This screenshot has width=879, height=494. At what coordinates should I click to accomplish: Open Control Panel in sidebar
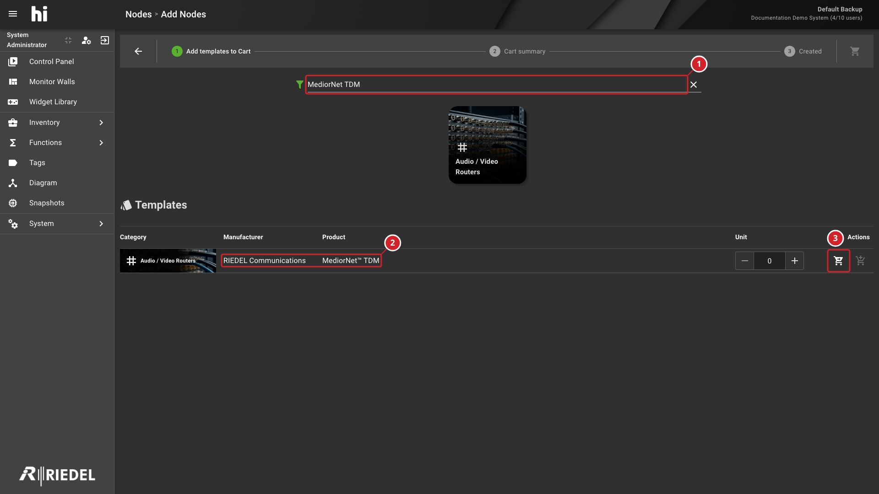tap(57, 62)
